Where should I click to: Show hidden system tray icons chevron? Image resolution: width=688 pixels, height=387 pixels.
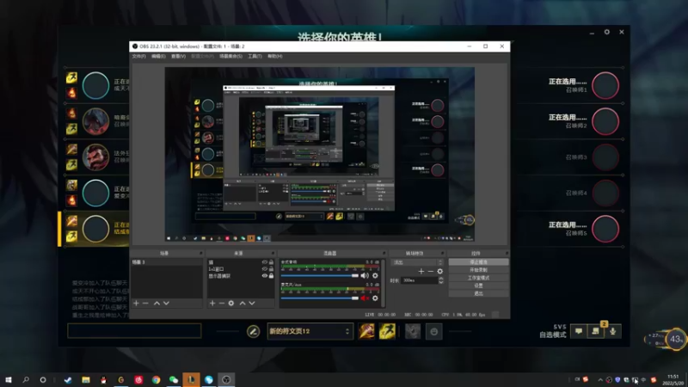pos(600,379)
